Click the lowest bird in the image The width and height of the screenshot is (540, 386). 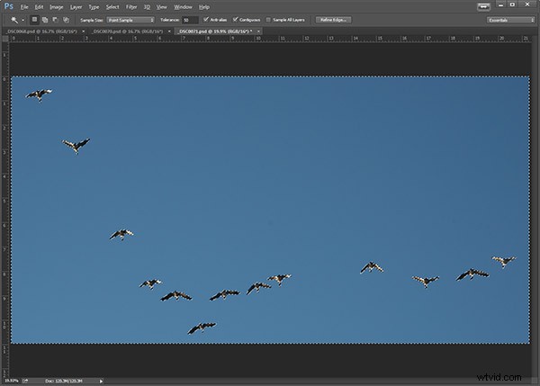202,328
